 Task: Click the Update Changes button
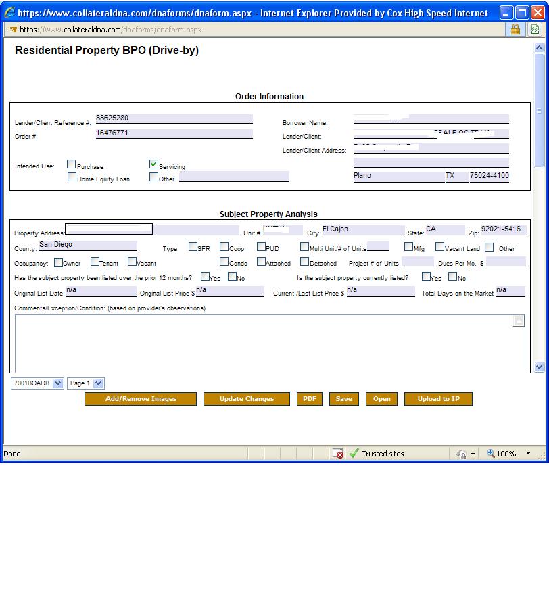coord(246,399)
